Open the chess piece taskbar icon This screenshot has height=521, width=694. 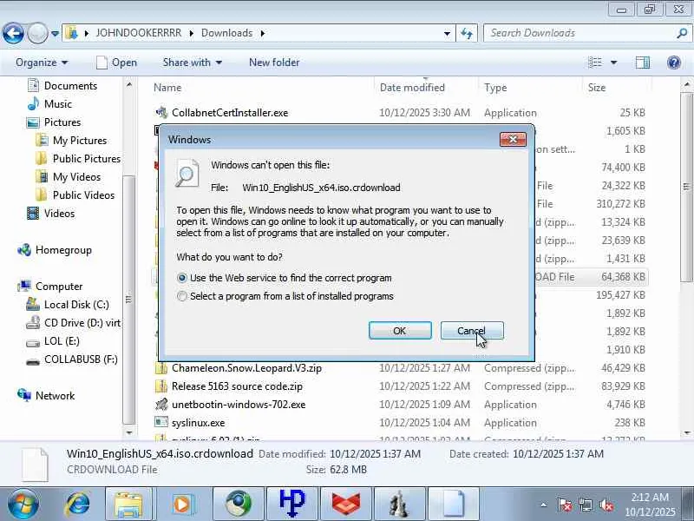coord(399,505)
